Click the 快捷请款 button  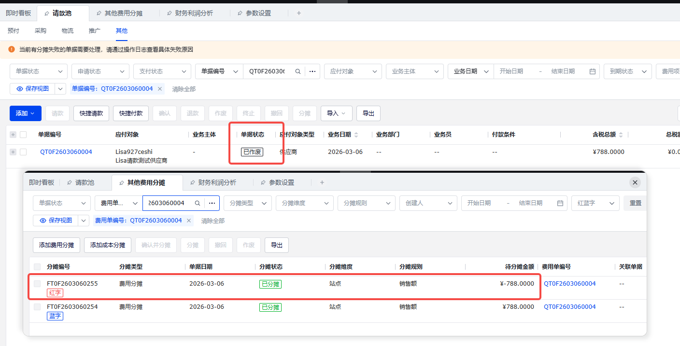pyautogui.click(x=91, y=113)
